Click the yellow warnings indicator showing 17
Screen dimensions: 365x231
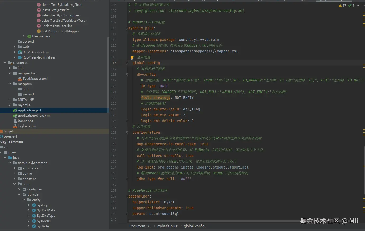(342, 6)
